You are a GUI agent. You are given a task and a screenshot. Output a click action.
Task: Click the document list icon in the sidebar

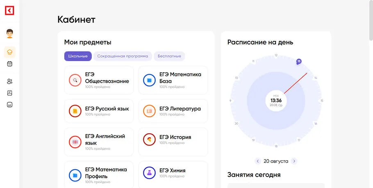pyautogui.click(x=10, y=93)
